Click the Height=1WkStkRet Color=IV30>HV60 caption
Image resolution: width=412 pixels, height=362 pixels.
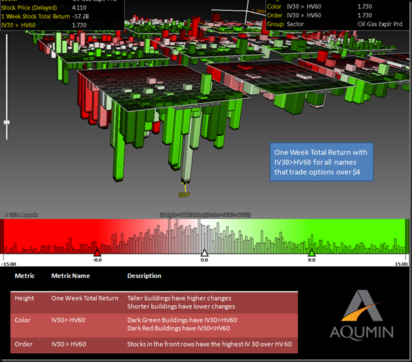[205, 215]
